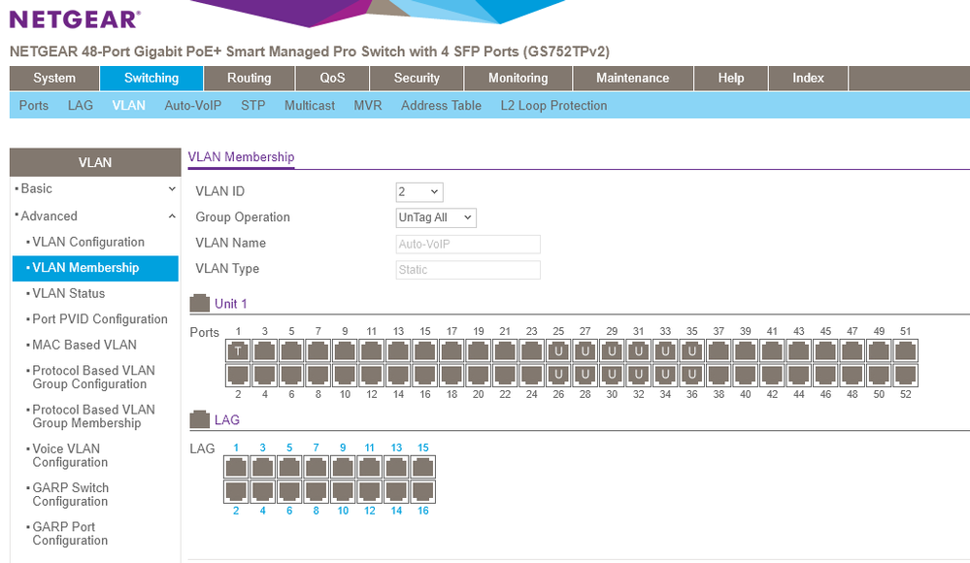
Task: Go to the STP submenu
Action: pyautogui.click(x=253, y=105)
